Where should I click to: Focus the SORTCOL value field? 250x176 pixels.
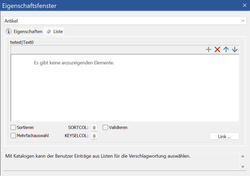94,128
